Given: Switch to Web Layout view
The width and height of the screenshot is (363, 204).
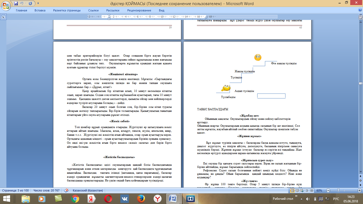Looking at the screenshot, I should click(302, 190).
